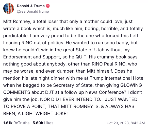
Task: Click the words "Endorsement and Support"
Action: pos(32,57)
